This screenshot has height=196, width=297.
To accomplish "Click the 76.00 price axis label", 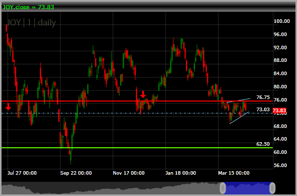I will click(x=280, y=100).
